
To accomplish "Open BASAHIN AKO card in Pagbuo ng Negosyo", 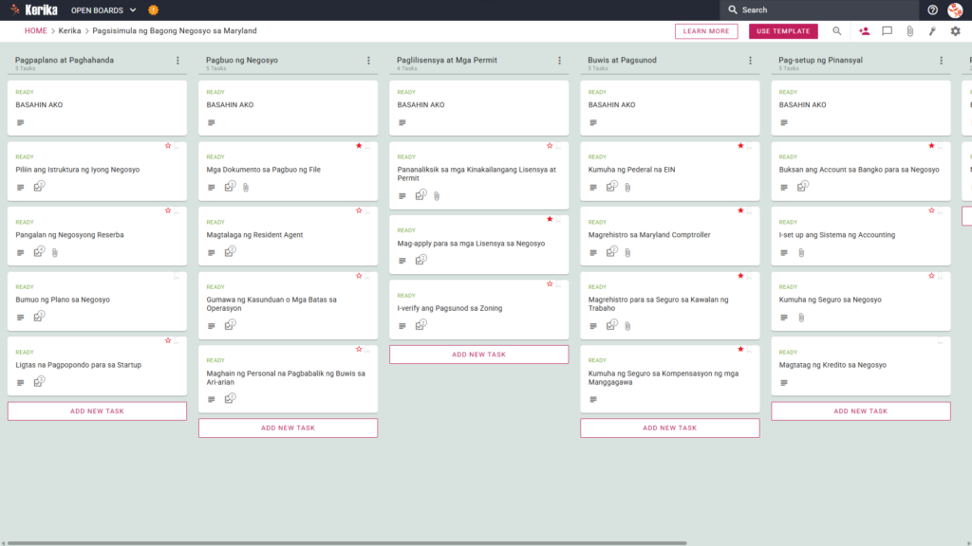I will (x=289, y=108).
